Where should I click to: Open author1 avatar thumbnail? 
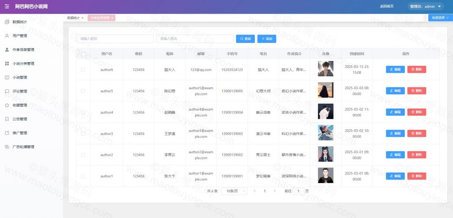[x=326, y=175]
